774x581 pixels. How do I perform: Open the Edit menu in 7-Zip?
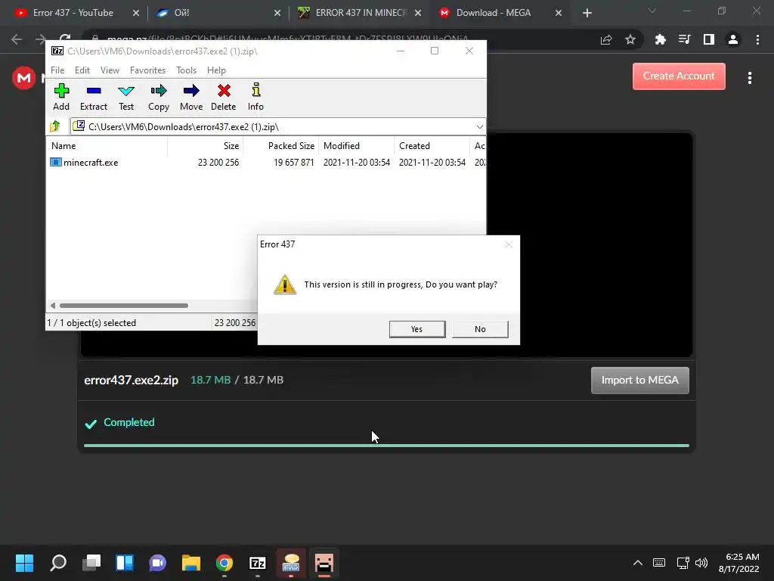coord(82,70)
